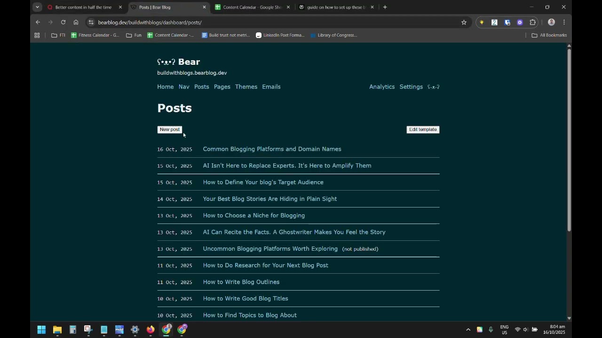
Task: Expand the Fun bookmarks folder
Action: point(134,35)
